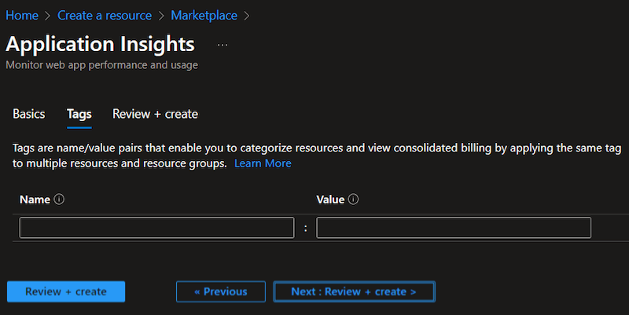629x315 pixels.
Task: Go to the Home breadcrumb
Action: pyautogui.click(x=22, y=15)
